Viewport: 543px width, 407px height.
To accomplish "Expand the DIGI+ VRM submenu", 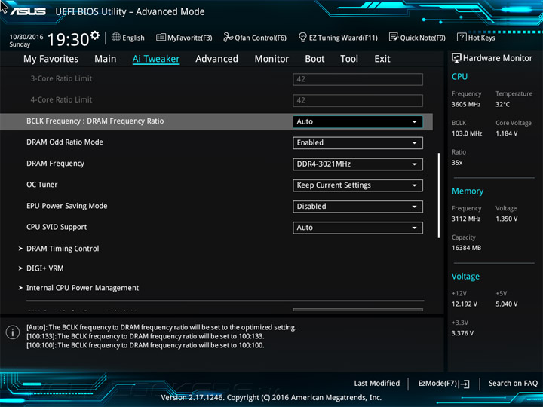I will coord(44,268).
